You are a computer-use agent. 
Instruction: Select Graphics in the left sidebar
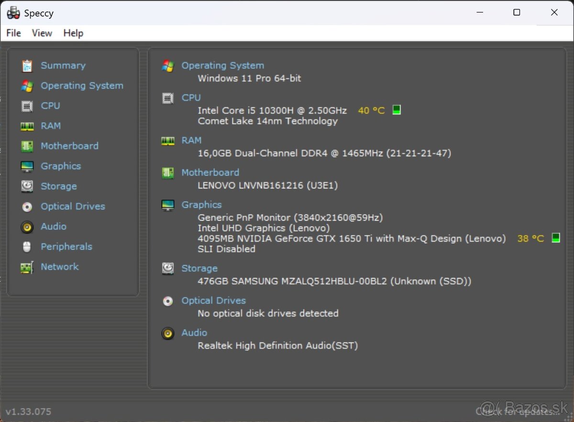(x=61, y=166)
